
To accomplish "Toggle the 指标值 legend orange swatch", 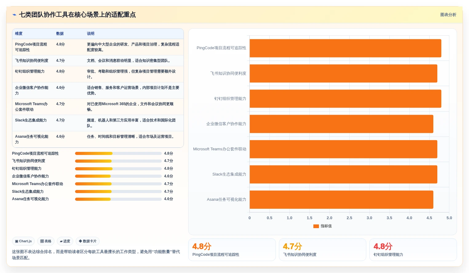I will (x=316, y=226).
